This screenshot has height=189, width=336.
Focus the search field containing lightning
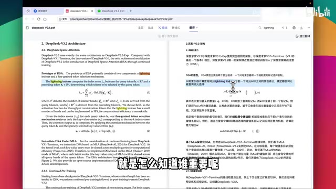click(269, 28)
